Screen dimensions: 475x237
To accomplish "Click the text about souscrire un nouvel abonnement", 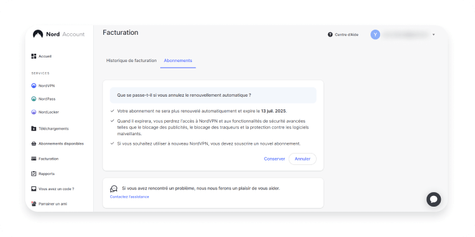I will pos(209,143).
